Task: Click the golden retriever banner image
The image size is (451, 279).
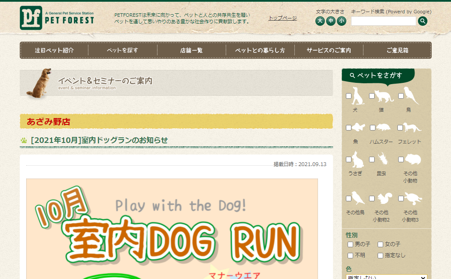Action: (39, 83)
